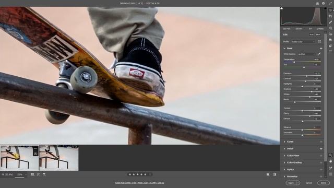Toggle Basic panel visibility eye
This screenshot has height=188, width=334.
321,49
